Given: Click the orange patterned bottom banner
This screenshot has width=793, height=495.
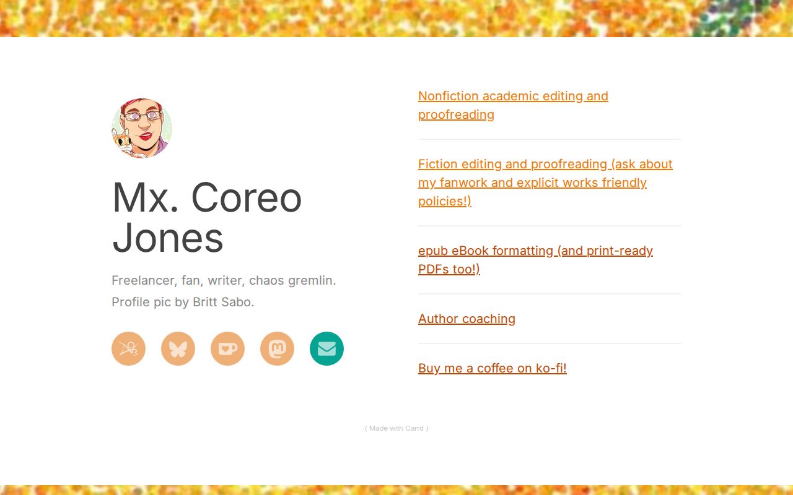Looking at the screenshot, I should 396,489.
